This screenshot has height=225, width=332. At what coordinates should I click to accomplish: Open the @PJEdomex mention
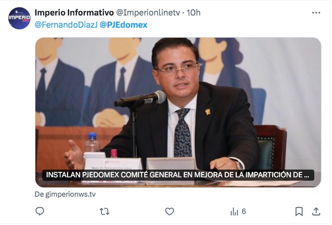[123, 25]
